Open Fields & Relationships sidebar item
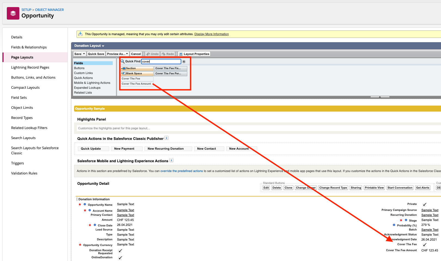Image resolution: width=441 pixels, height=261 pixels. tap(29, 47)
